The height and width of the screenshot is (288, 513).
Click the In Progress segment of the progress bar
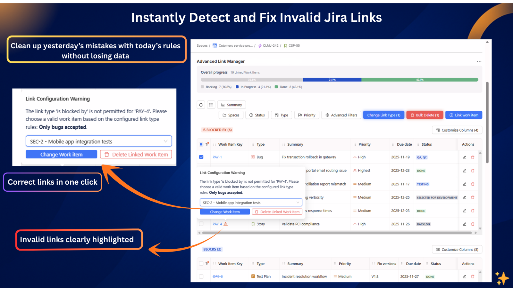pos(332,80)
